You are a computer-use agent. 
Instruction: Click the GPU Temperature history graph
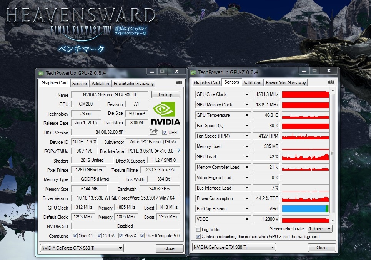pos(305,115)
